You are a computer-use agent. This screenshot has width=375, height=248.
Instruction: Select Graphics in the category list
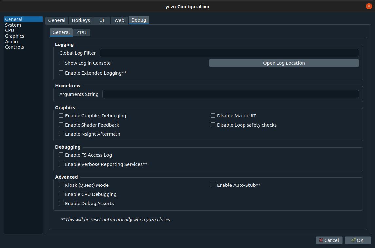(x=14, y=36)
